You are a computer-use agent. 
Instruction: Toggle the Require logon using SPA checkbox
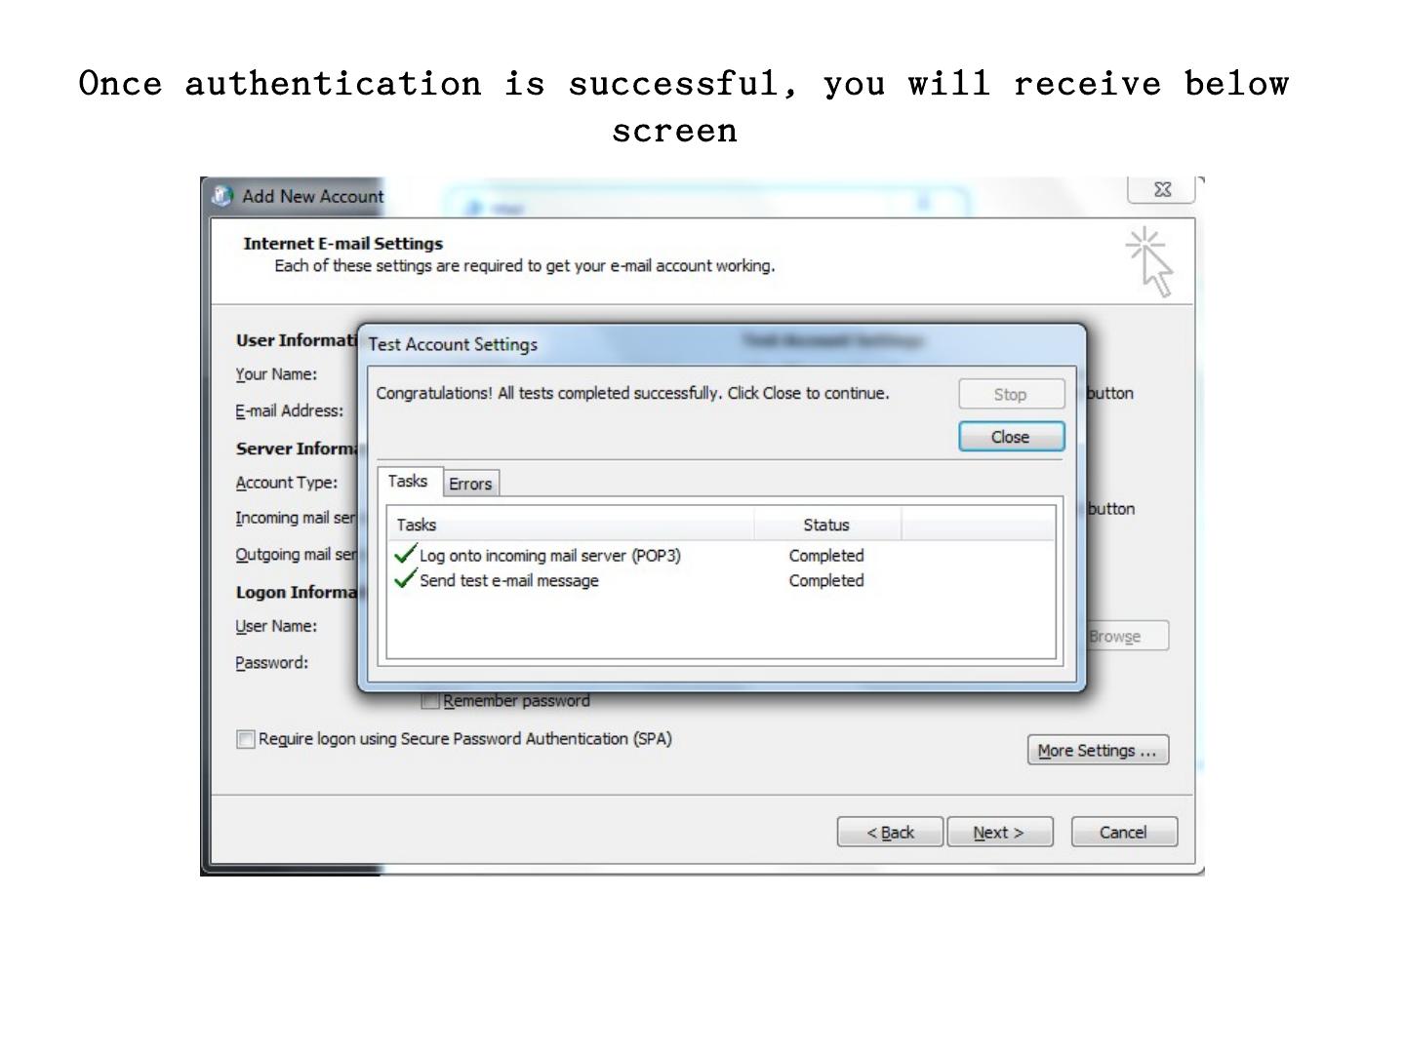coord(246,739)
